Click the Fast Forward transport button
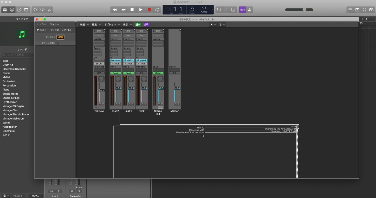Screen dimensions: 376x198 pyautogui.click(x=123, y=10)
